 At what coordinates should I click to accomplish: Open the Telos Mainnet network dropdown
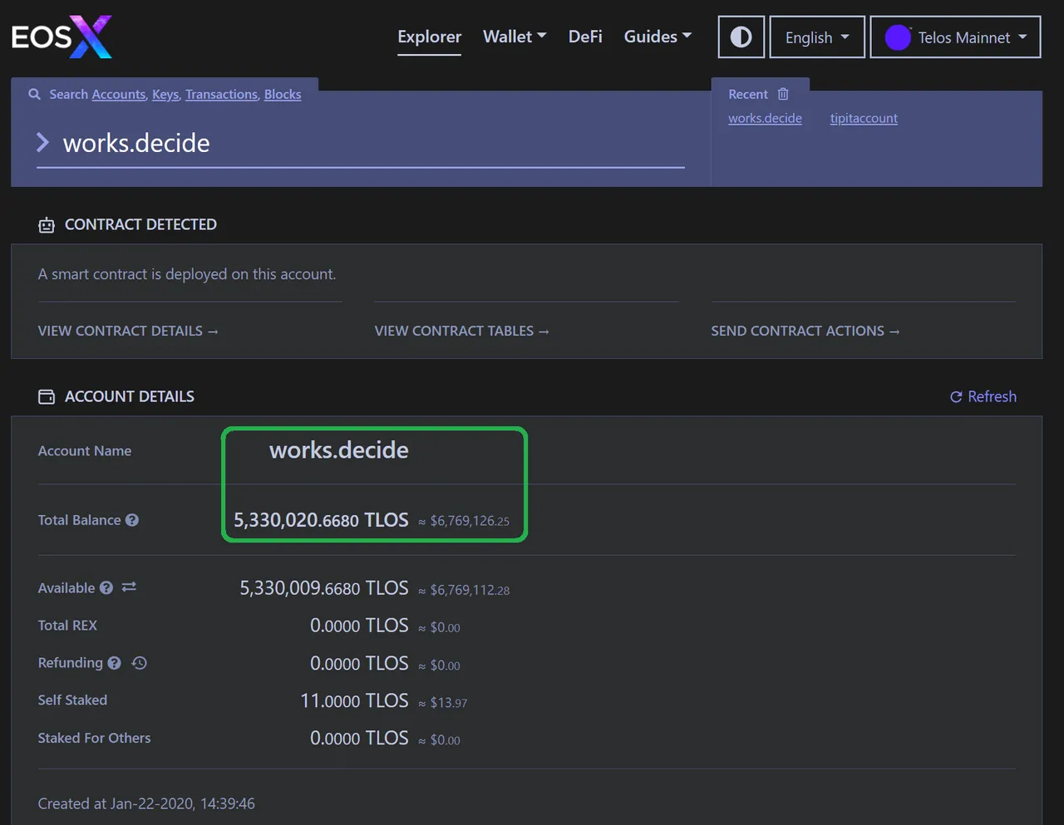tap(955, 37)
